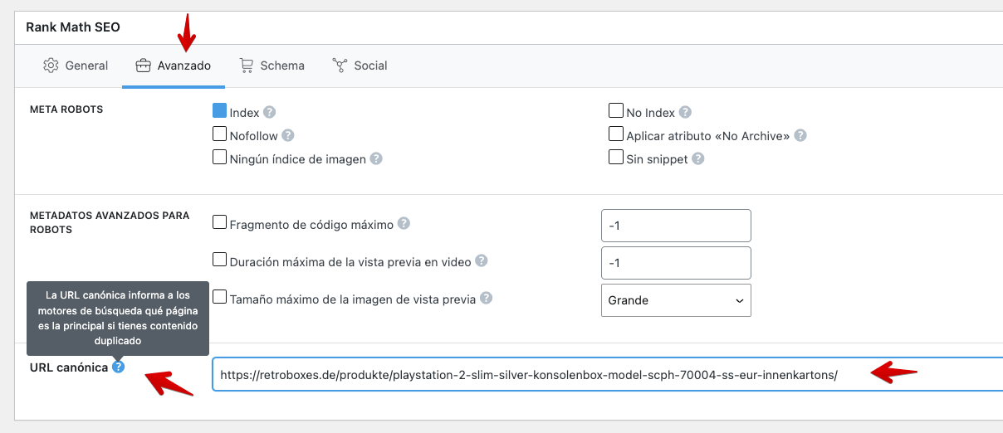1003x433 pixels.
Task: Click help icon for Duración máxima video
Action: tap(482, 260)
